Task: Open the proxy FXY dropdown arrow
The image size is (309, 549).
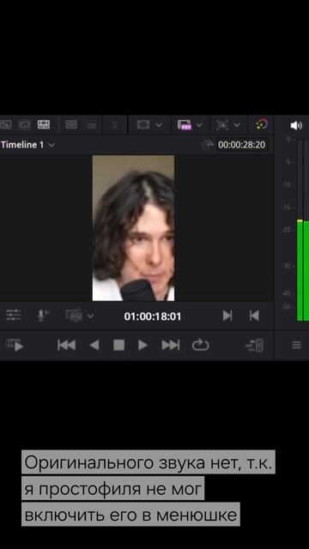Action: point(199,125)
